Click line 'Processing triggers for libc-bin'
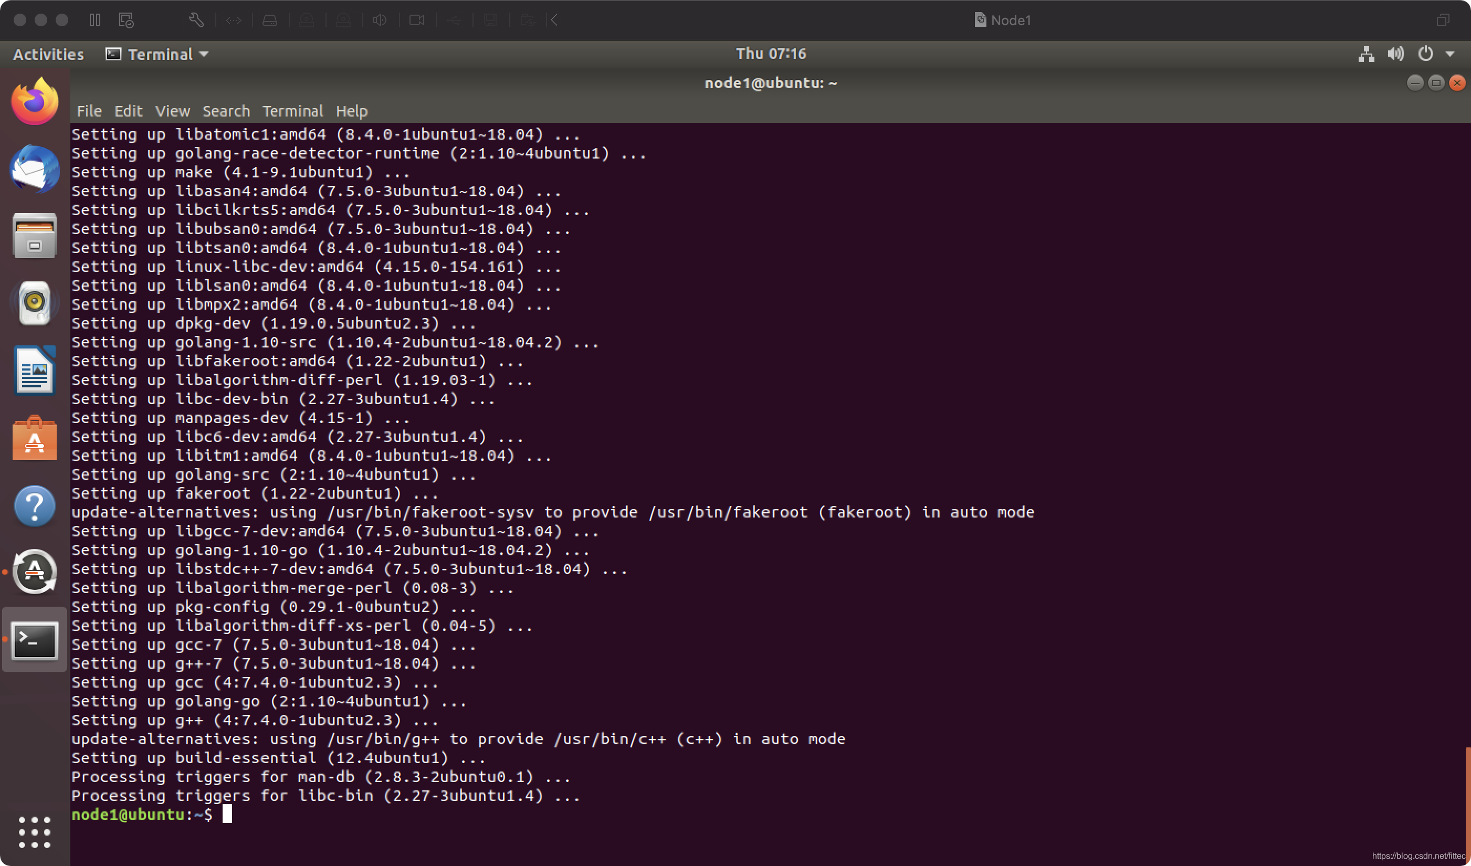 (x=325, y=795)
